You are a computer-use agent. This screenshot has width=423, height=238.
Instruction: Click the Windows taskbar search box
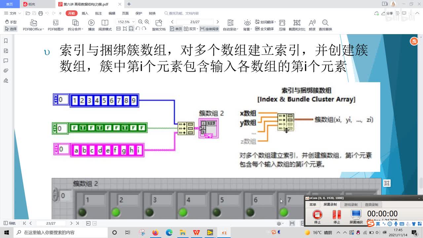click(60, 232)
